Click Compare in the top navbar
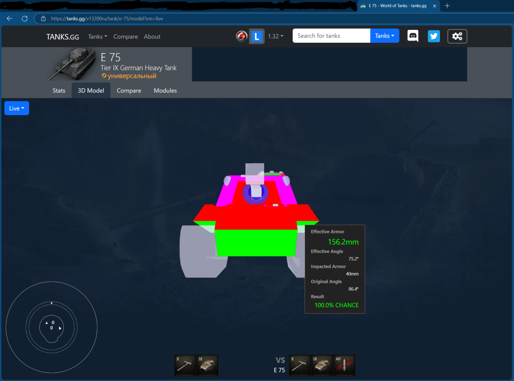 tap(126, 36)
